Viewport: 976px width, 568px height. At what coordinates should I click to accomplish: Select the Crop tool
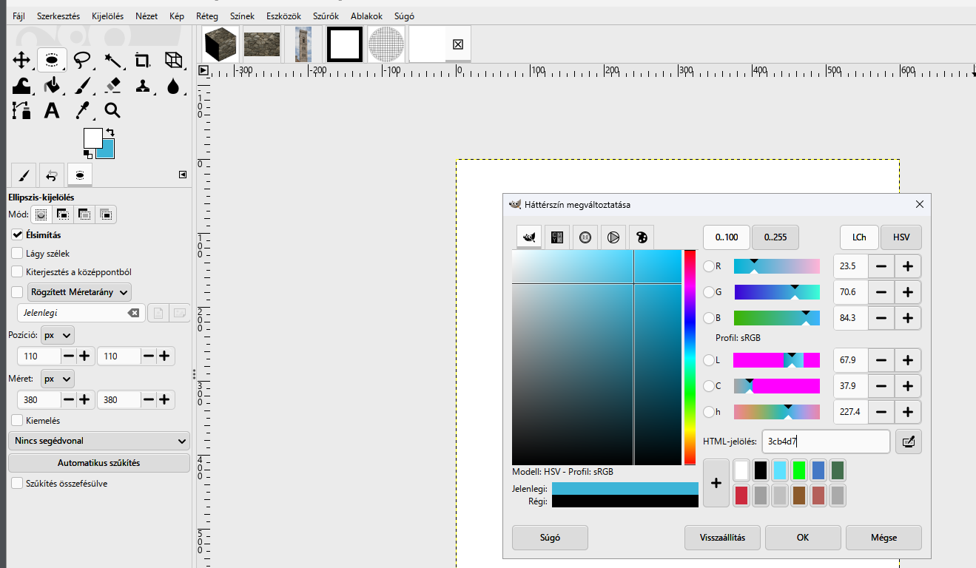(143, 60)
